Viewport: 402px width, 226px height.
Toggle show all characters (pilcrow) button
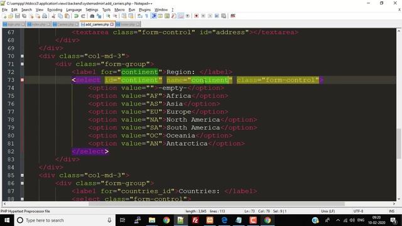146,16
